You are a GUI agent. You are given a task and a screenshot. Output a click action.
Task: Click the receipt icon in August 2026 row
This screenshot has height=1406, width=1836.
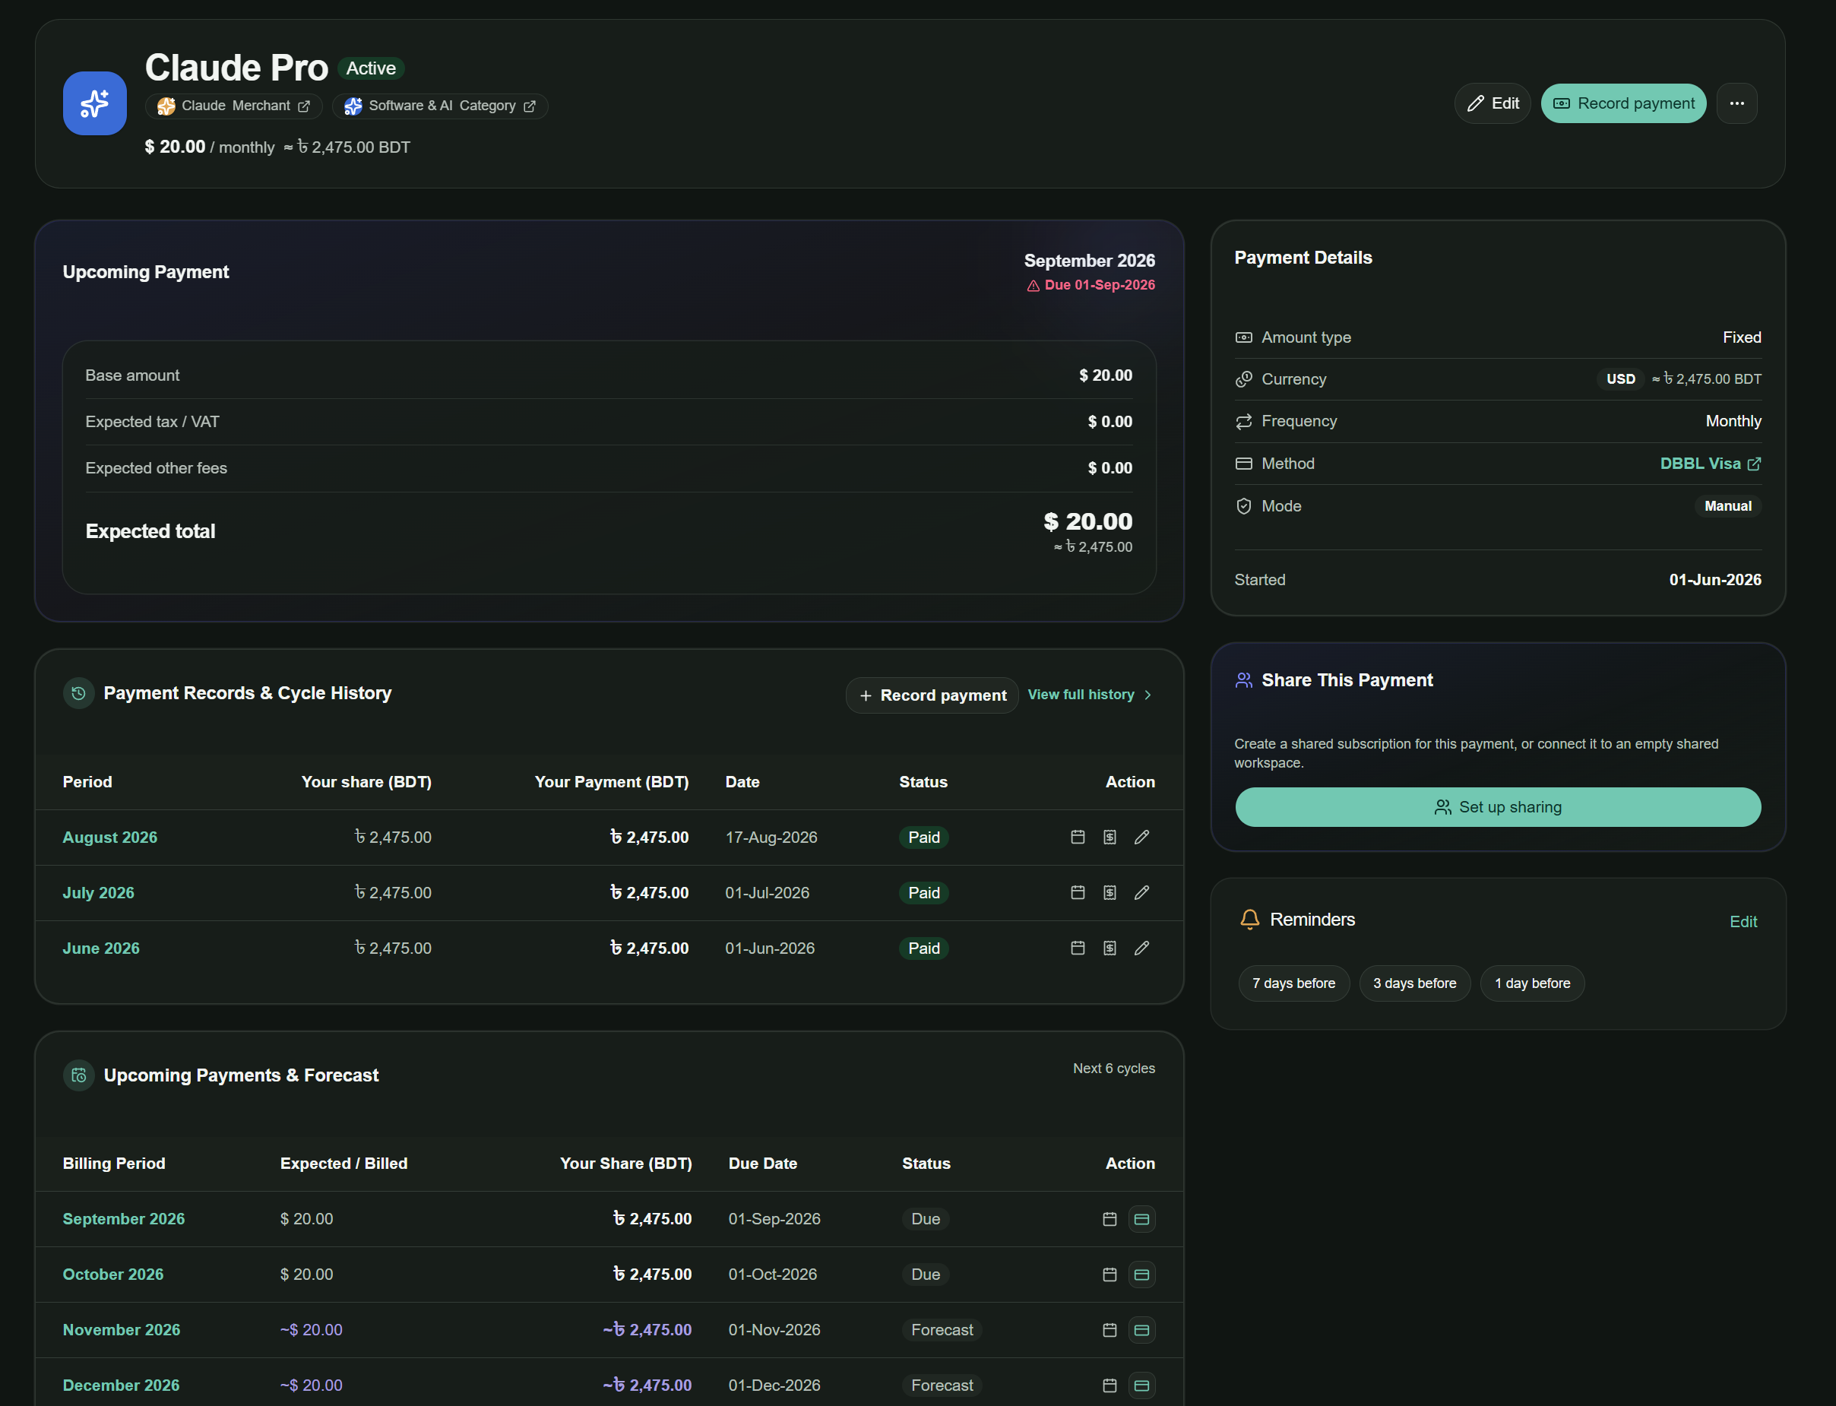tap(1110, 837)
